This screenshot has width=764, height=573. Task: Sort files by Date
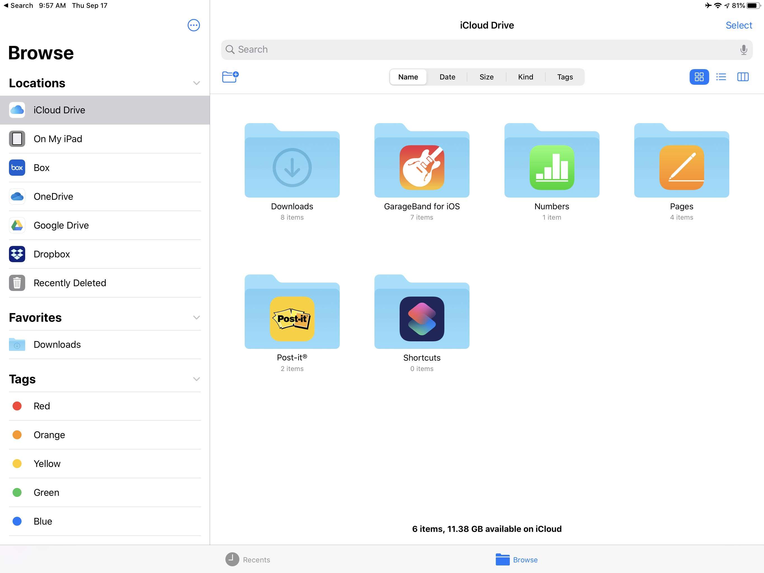coord(447,76)
